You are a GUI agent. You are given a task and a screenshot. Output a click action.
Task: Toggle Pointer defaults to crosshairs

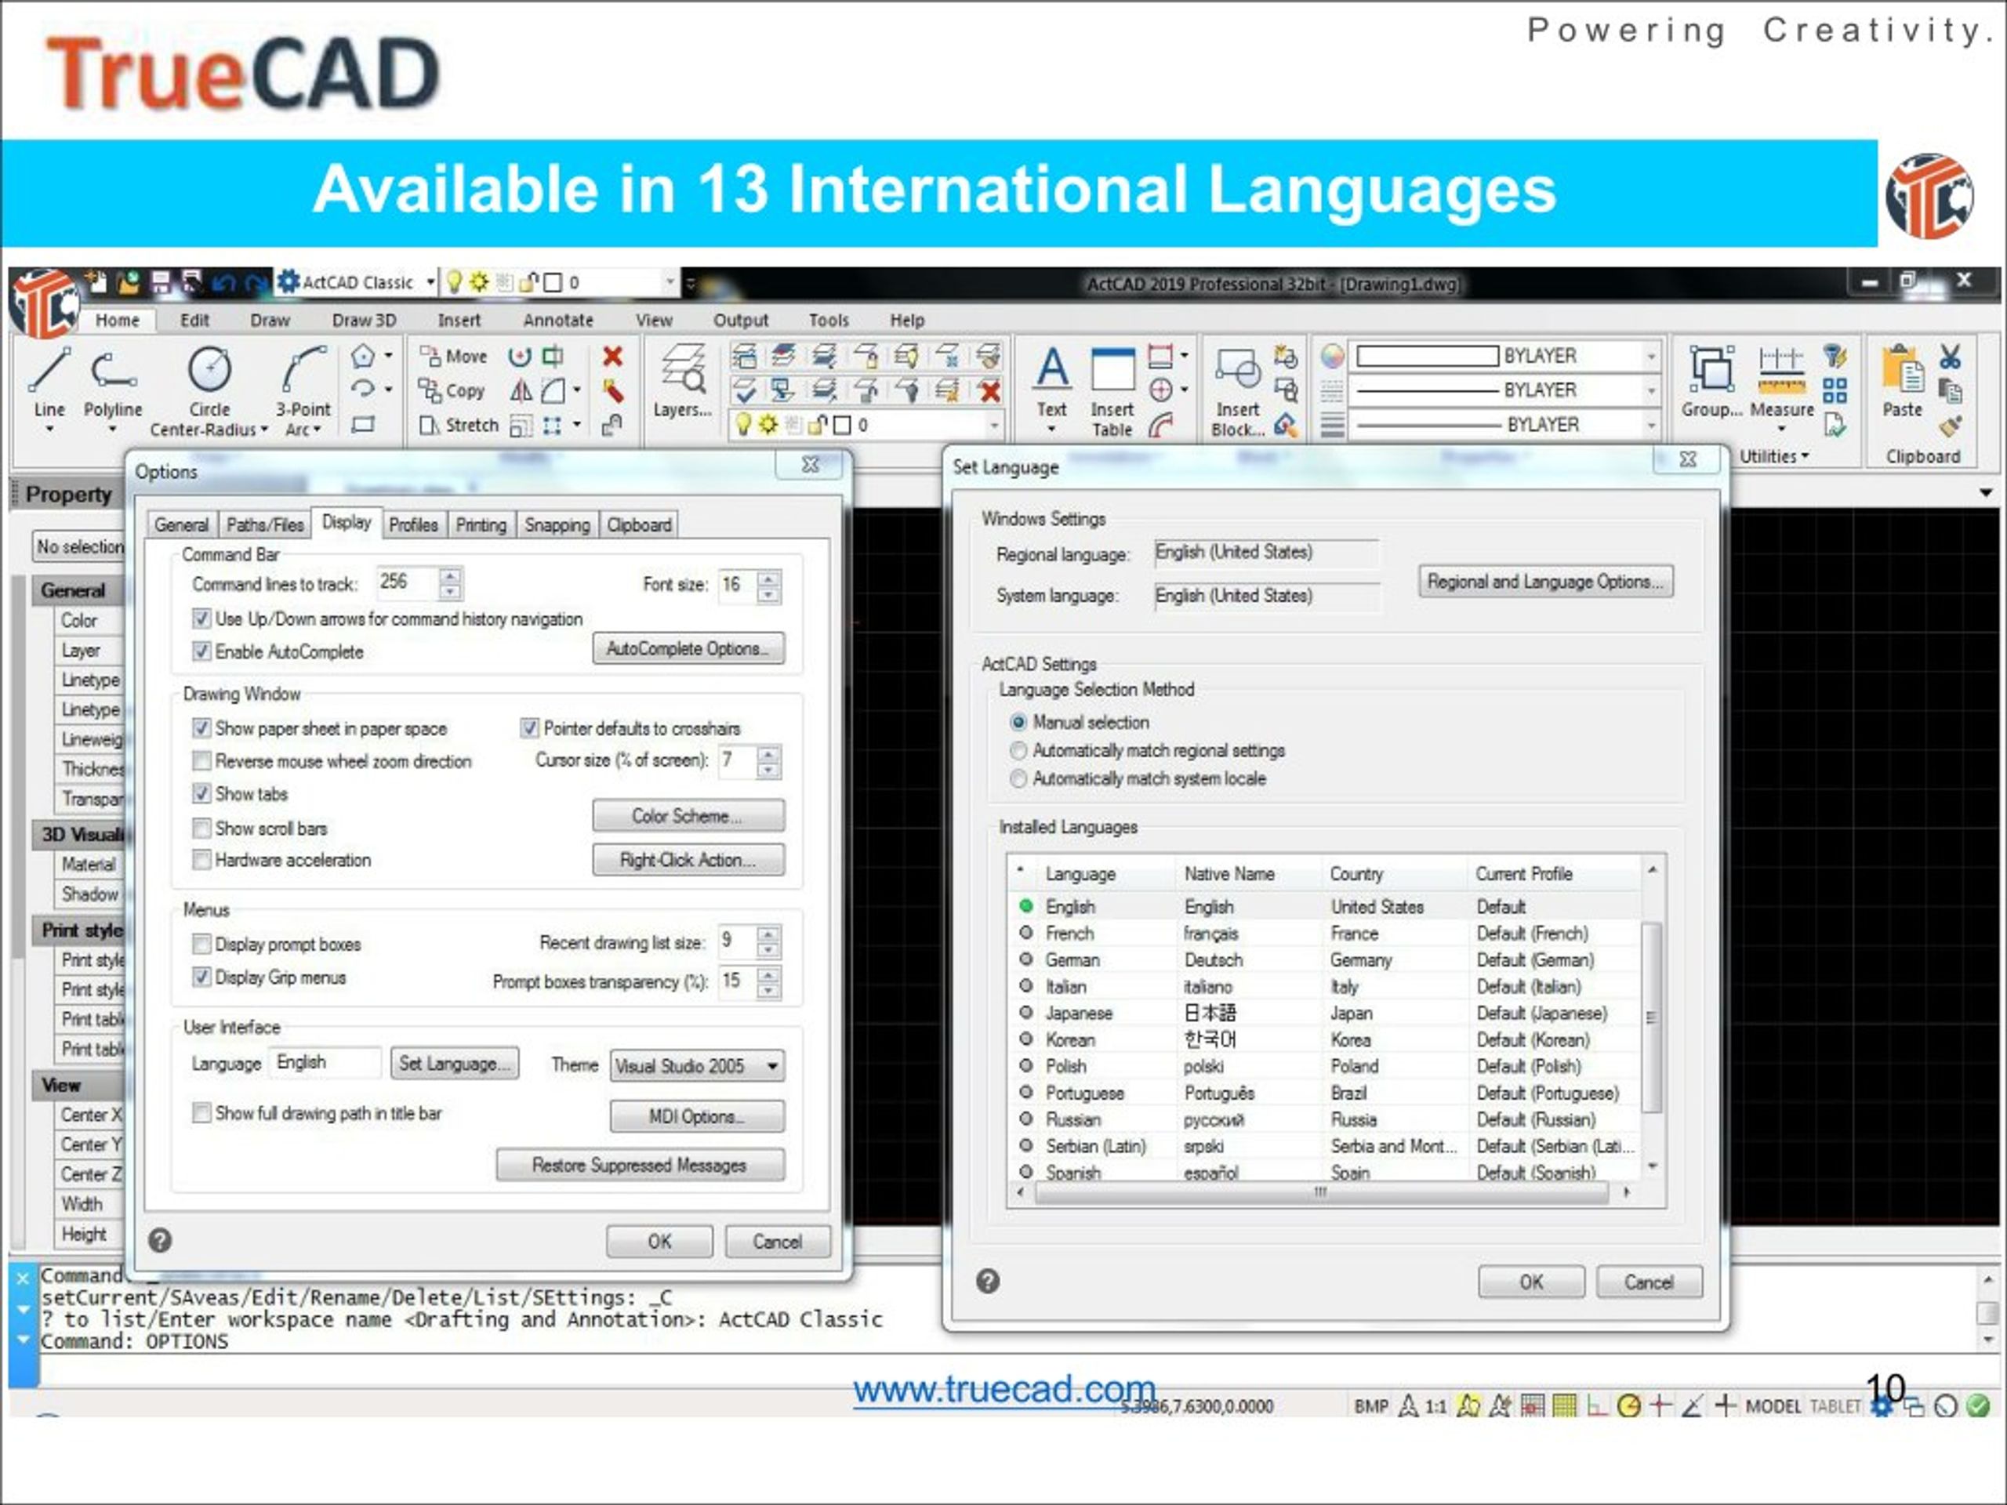[x=530, y=728]
